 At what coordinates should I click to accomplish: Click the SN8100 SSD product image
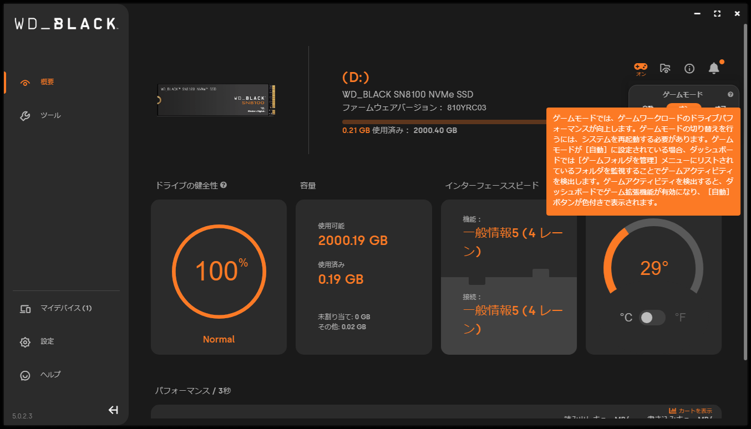tap(216, 100)
